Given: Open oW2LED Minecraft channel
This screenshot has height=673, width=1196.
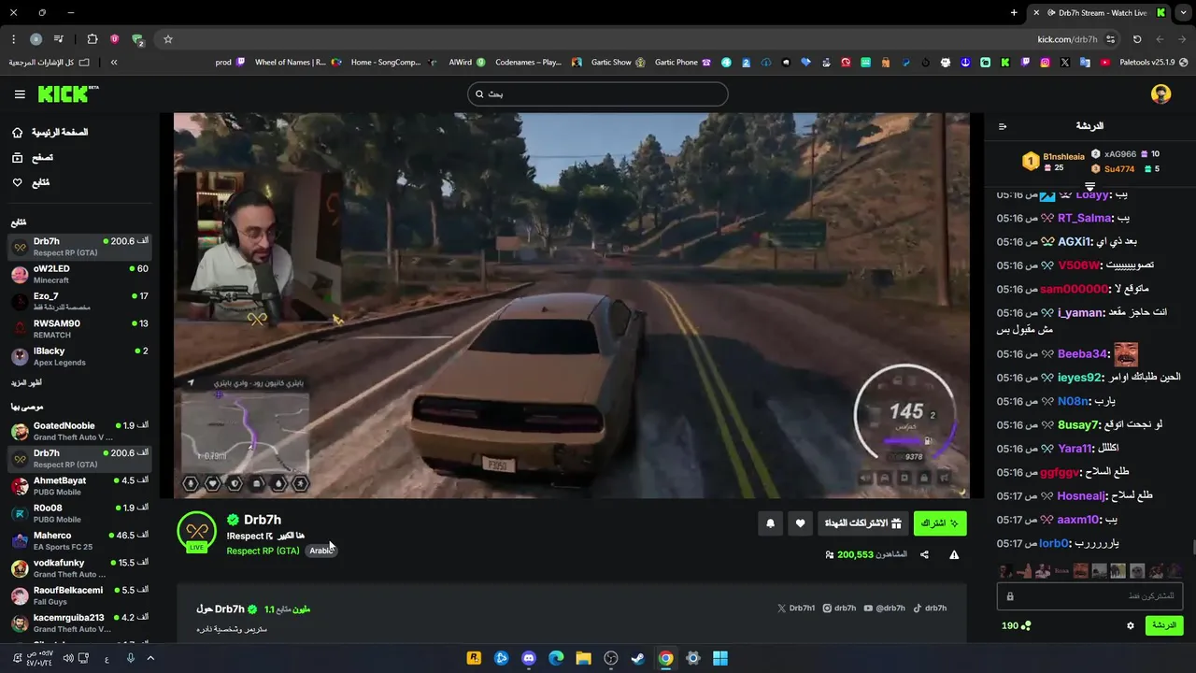Looking at the screenshot, I should pyautogui.click(x=79, y=274).
